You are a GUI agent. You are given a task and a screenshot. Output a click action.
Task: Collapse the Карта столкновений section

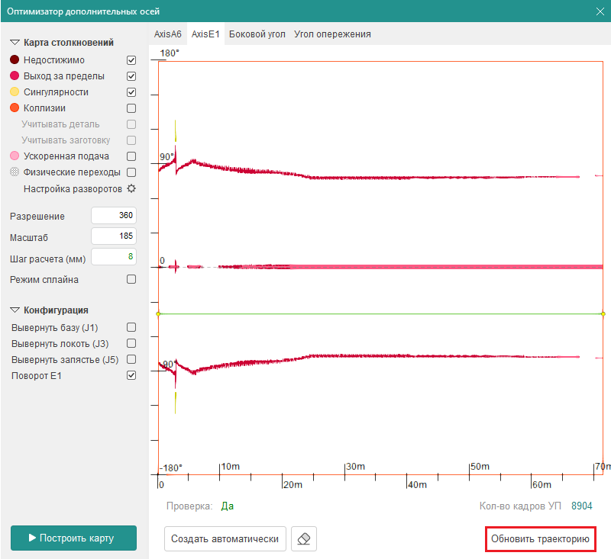click(x=15, y=43)
